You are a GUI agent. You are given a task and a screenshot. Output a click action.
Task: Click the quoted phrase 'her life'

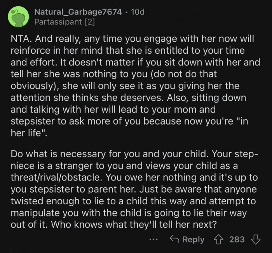pos(29,133)
